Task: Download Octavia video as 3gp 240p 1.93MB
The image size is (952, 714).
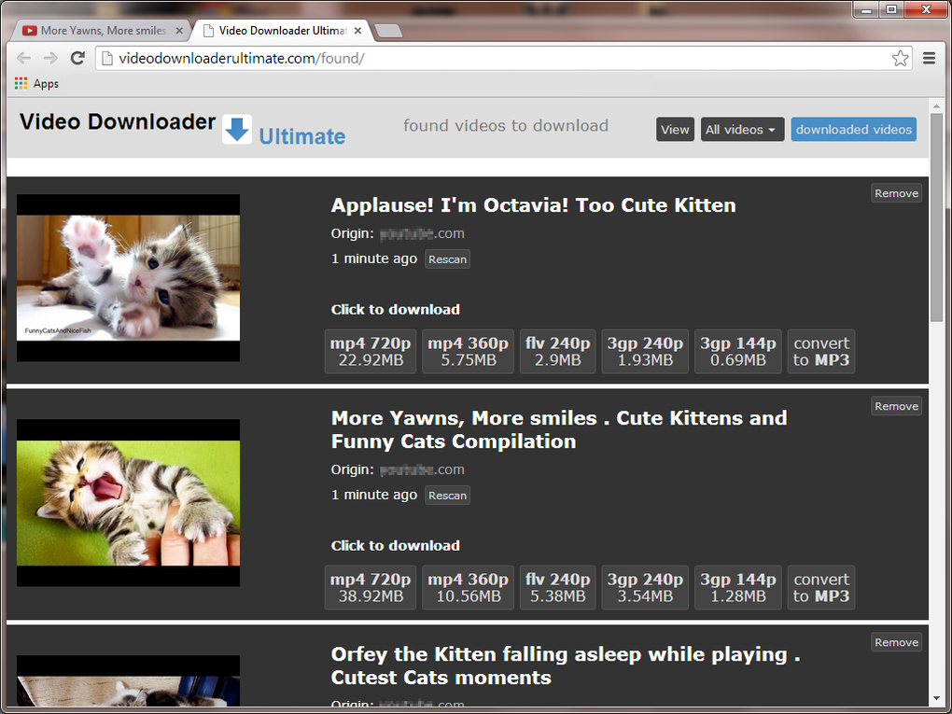Action: click(x=645, y=352)
